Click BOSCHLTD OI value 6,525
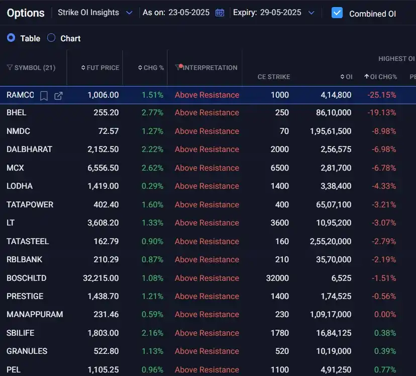Viewport: 416px width, 376px height. point(342,278)
